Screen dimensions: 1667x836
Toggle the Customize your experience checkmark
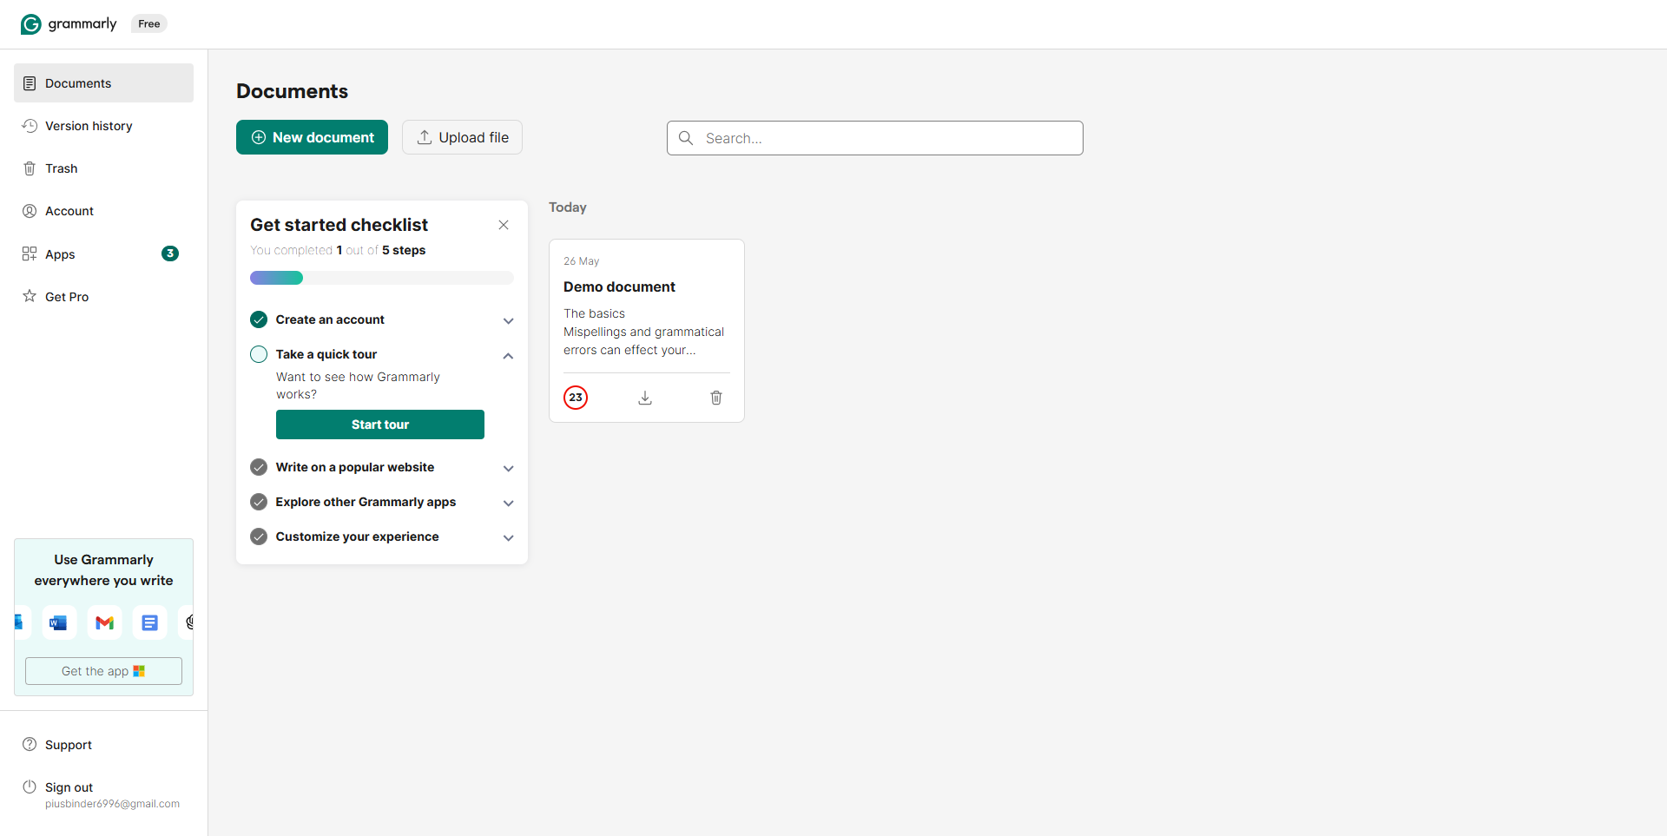click(x=259, y=536)
